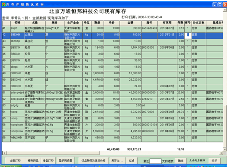Click batch number cell 20070808
This screenshot has width=228, height=168.
pos(149,113)
